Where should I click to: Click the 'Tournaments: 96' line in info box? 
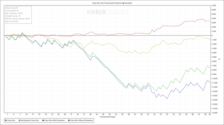[x=12, y=11]
